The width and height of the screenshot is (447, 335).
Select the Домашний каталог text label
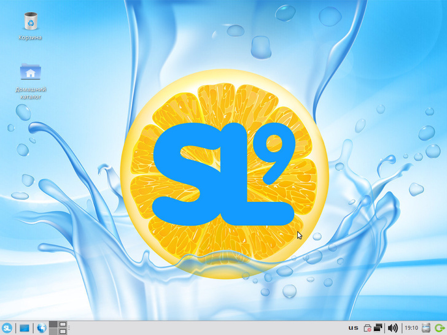(31, 93)
